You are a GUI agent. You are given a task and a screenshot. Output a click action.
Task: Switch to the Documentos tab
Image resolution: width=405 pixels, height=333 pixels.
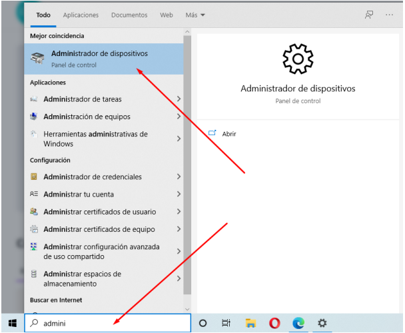[x=129, y=15]
